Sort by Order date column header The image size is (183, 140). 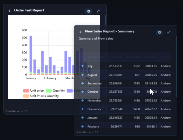click(97, 57)
